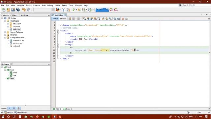The height and width of the screenshot is (119, 211).
Task: Switch to the Services tab
Action: click(x=24, y=15)
